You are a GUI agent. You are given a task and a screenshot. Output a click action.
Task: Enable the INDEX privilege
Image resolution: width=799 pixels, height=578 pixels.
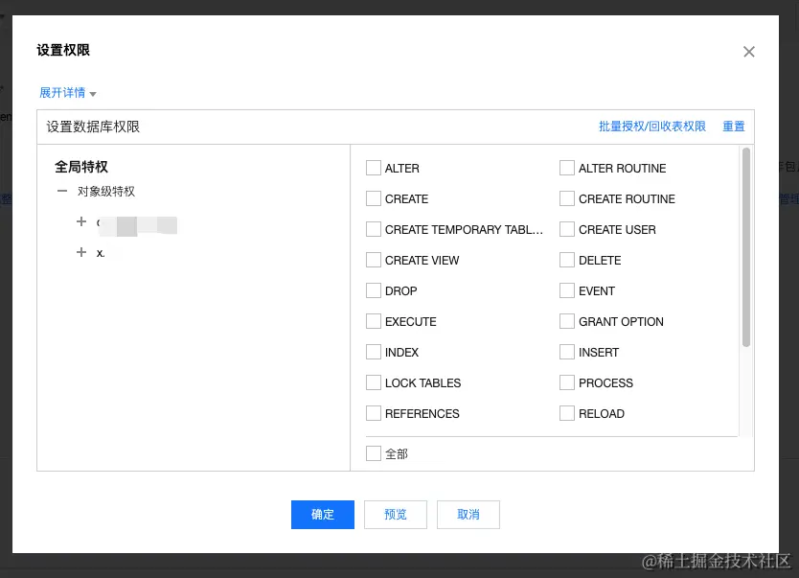[x=374, y=352]
